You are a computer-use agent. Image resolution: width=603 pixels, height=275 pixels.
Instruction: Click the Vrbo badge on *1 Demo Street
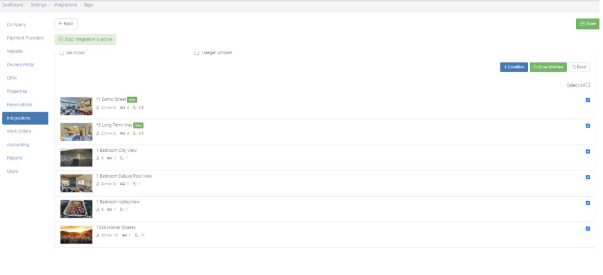[x=132, y=100]
